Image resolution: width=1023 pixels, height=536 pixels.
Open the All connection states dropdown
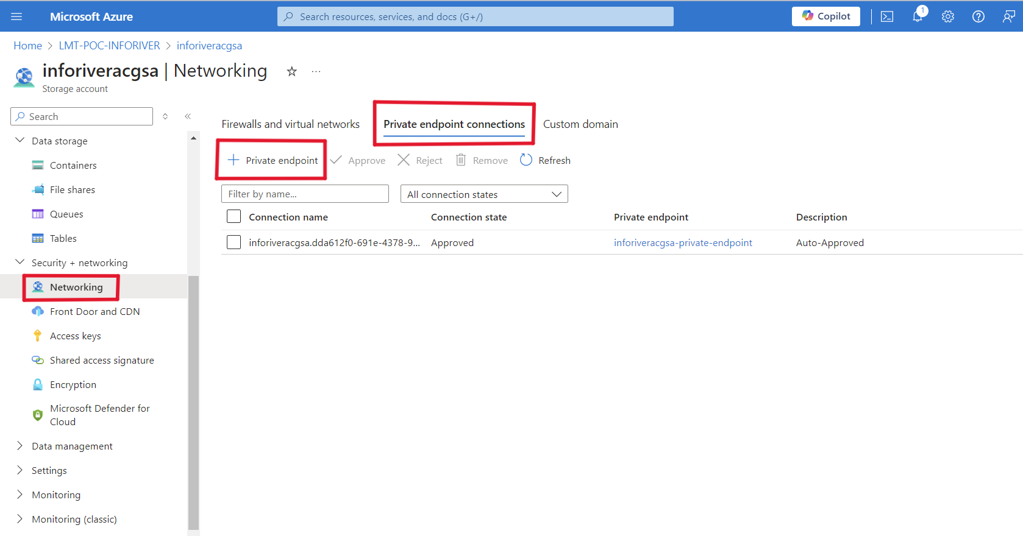484,194
